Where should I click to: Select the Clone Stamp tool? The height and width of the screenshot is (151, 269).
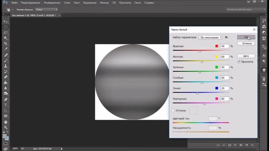5,66
